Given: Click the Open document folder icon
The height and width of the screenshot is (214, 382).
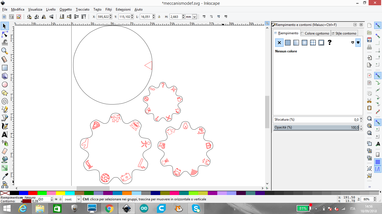Looking at the screenshot, I should tap(369, 33).
